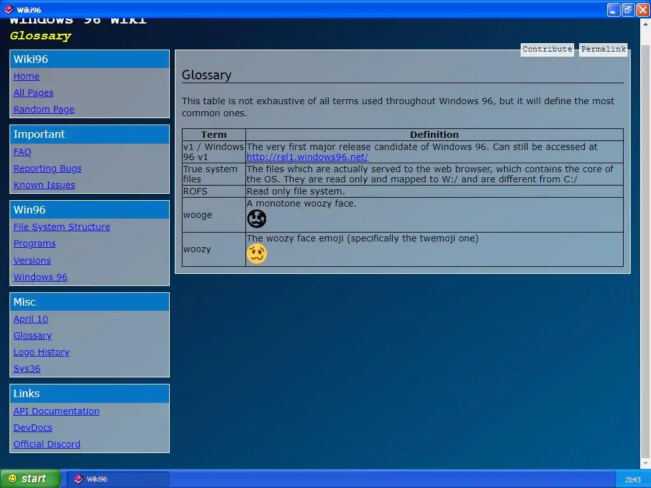Screen dimensions: 651x488
Task: Click the wooge monotone woozy face image
Action: [x=257, y=219]
